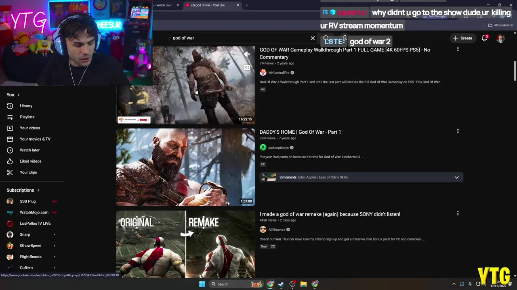Open the All Bookmarks folder
Image resolution: width=517 pixels, height=290 pixels.
(x=500, y=25)
